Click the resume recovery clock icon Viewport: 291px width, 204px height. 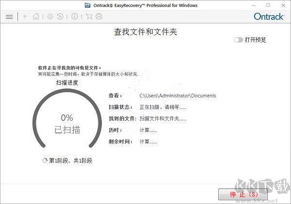(60, 16)
